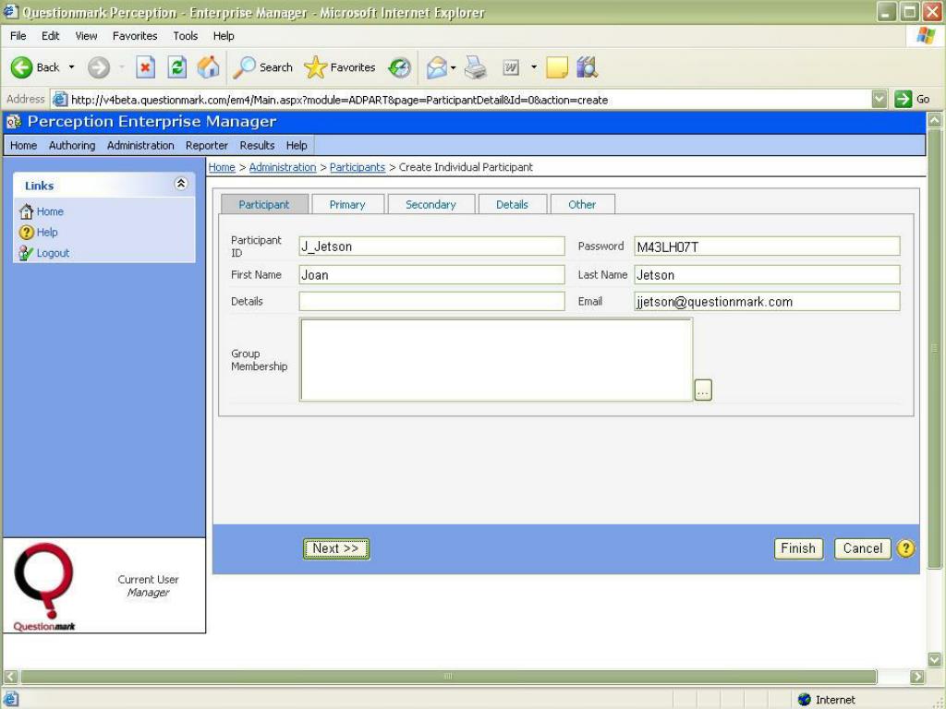Follow the Home breadcrumb link
Screen dimensions: 946x709
pyautogui.click(x=222, y=167)
